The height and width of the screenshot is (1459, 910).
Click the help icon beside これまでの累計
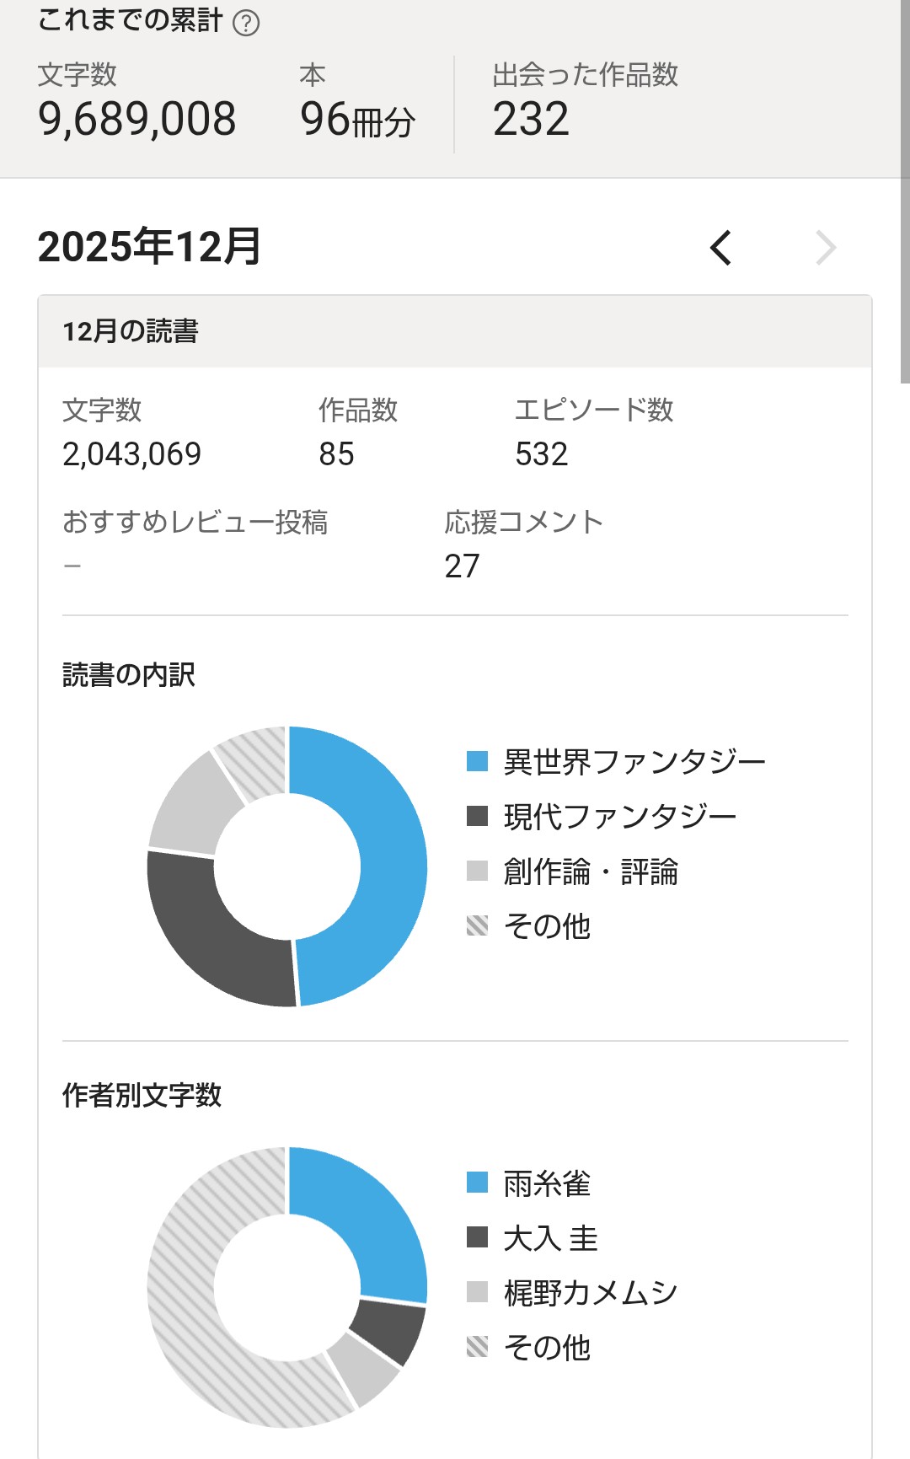(x=246, y=23)
